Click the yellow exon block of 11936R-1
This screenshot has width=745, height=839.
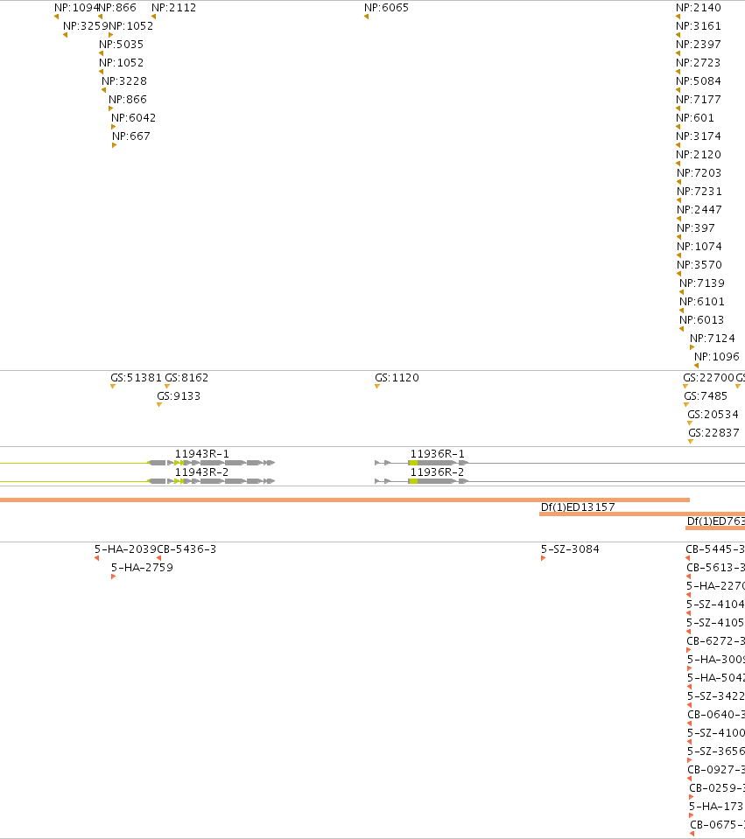tap(413, 463)
